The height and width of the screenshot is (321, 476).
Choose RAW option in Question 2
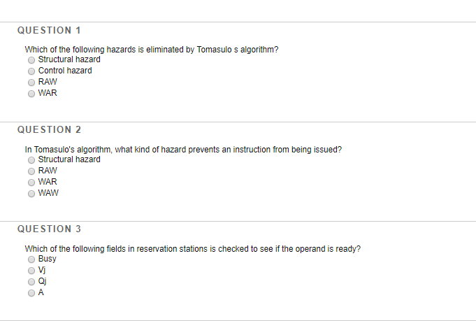31,171
